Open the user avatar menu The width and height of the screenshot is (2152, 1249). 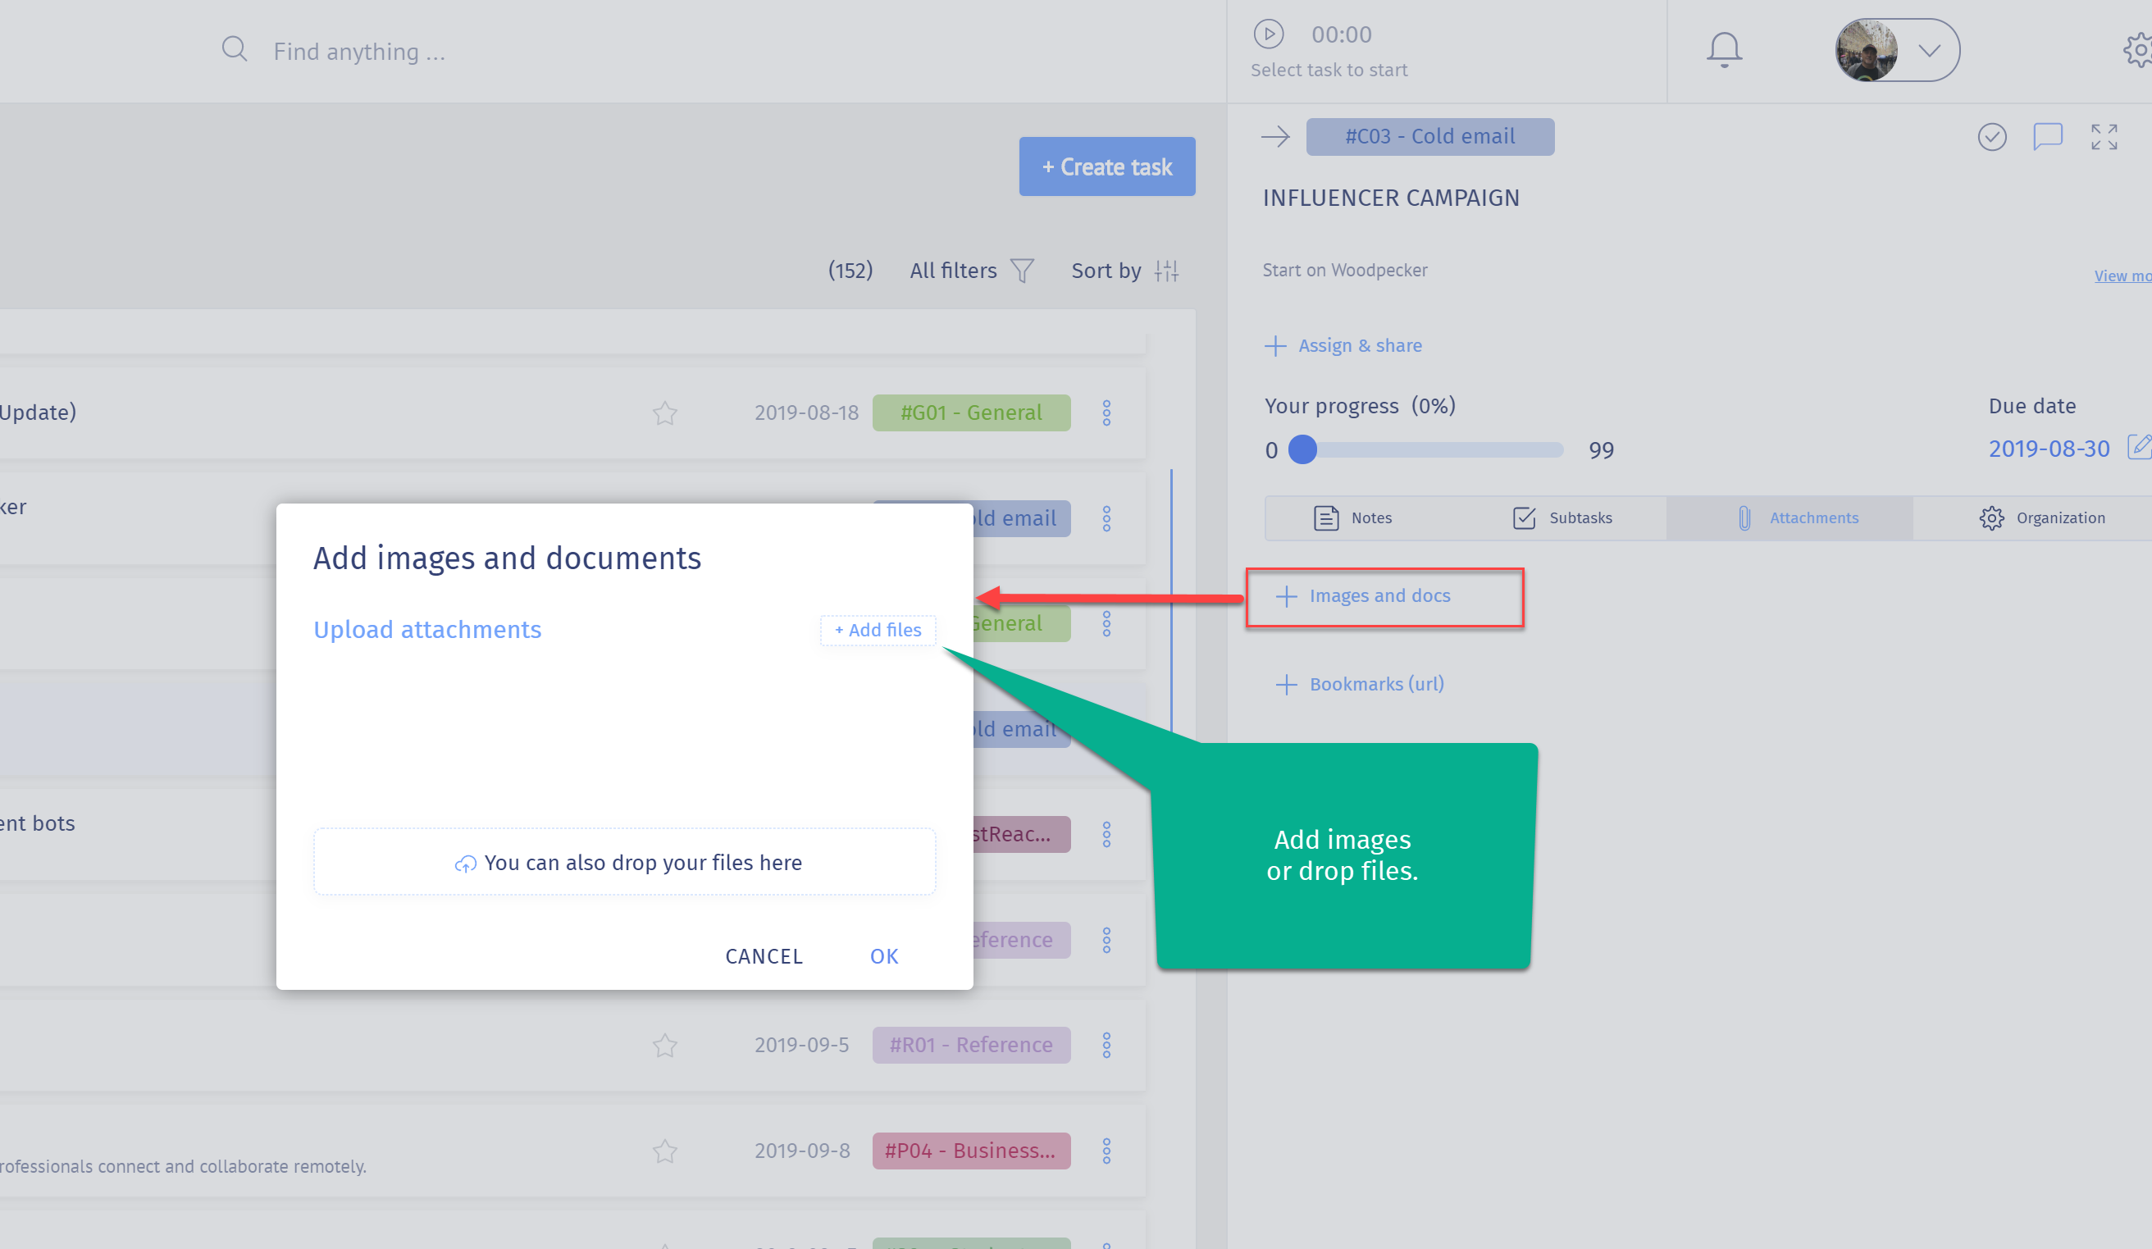(1896, 49)
